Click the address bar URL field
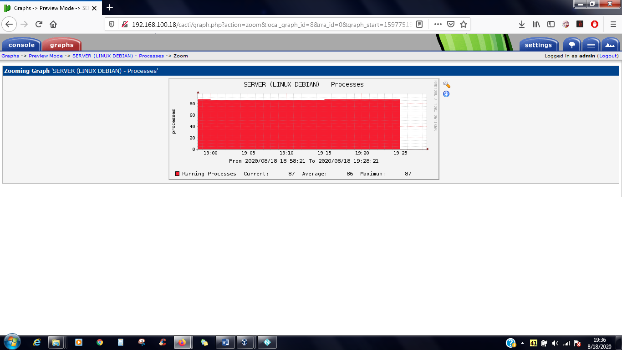The image size is (622, 350). 272,24
